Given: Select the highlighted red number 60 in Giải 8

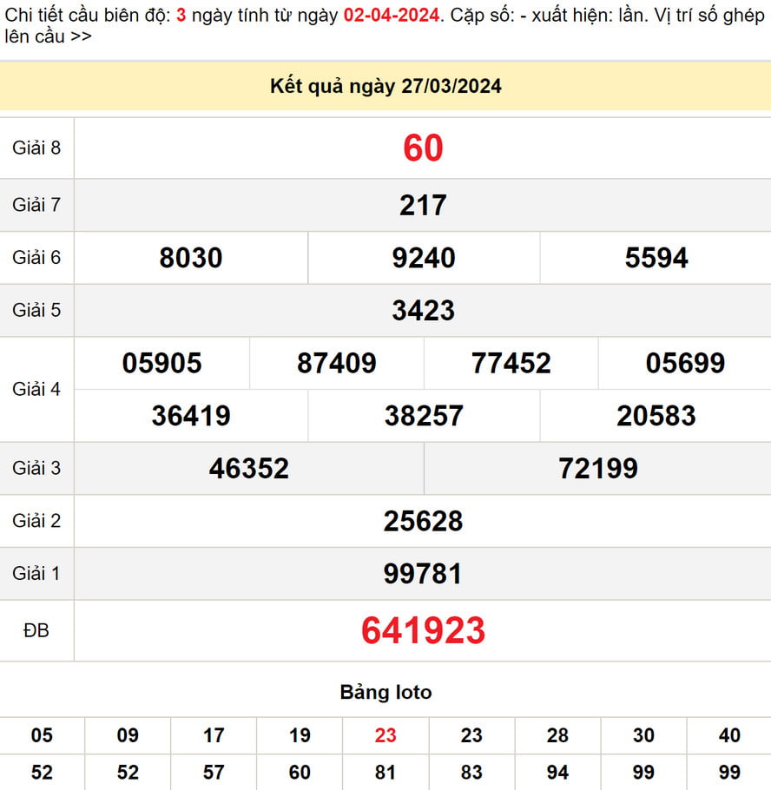Looking at the screenshot, I should click(423, 147).
